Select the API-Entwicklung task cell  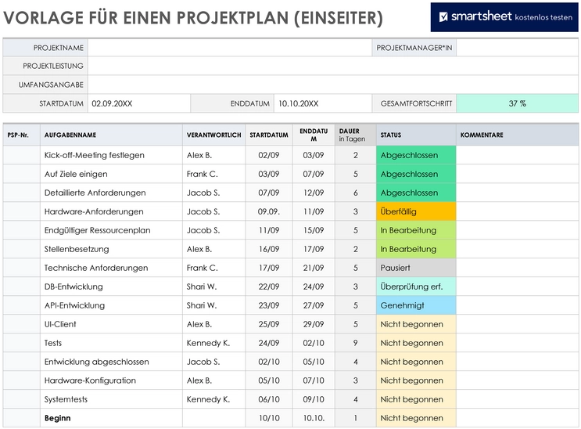pos(111,305)
